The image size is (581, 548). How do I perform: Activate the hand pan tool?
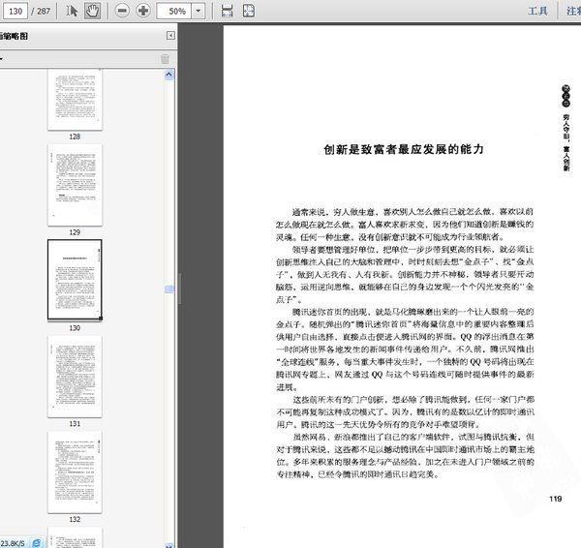point(92,11)
